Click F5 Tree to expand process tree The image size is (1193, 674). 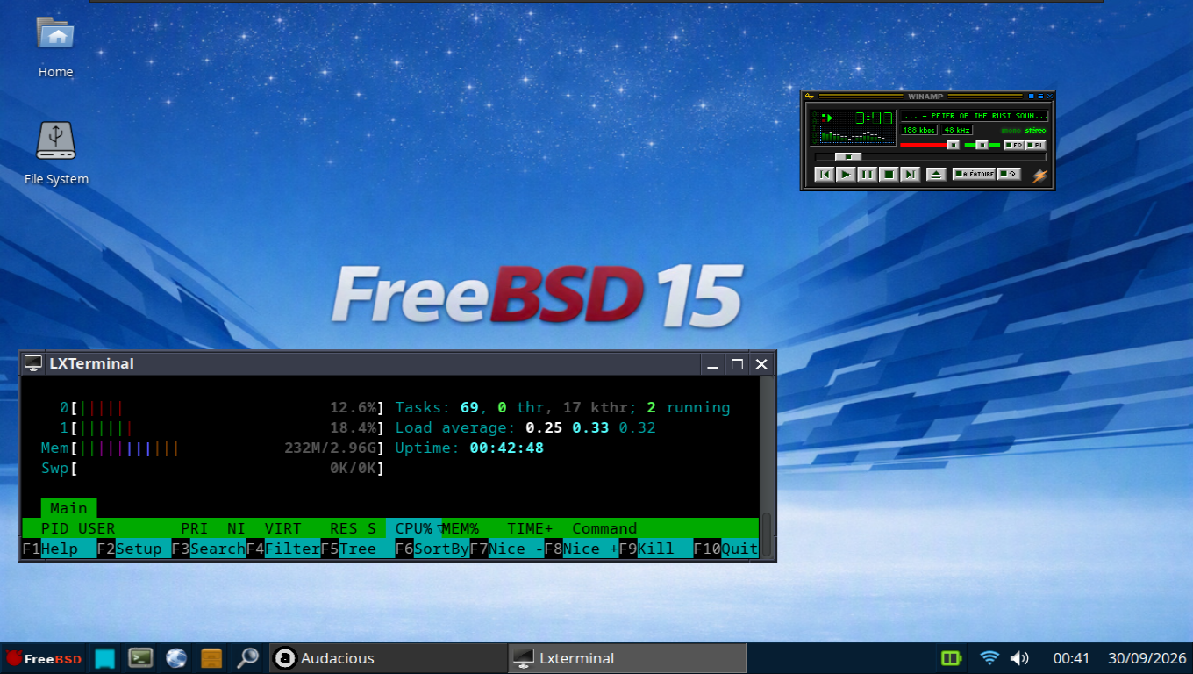(x=348, y=549)
